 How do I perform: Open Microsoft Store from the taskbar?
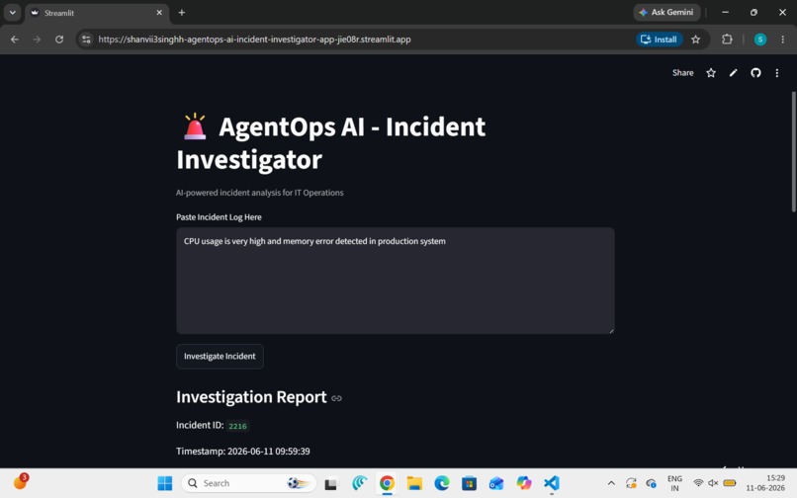(469, 483)
